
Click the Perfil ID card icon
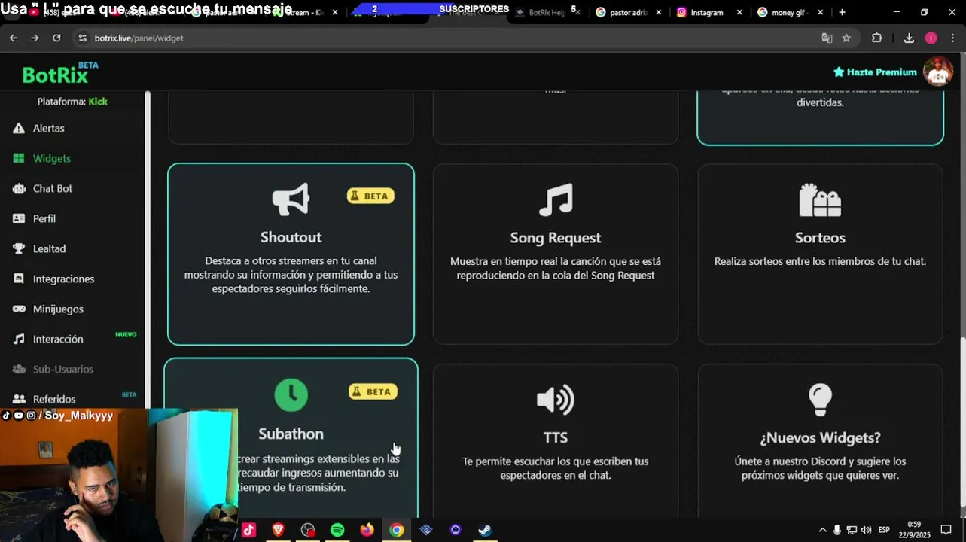click(19, 219)
